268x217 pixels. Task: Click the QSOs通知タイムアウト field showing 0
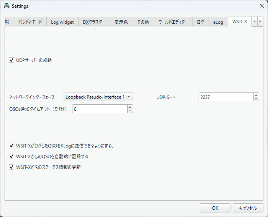point(100,108)
